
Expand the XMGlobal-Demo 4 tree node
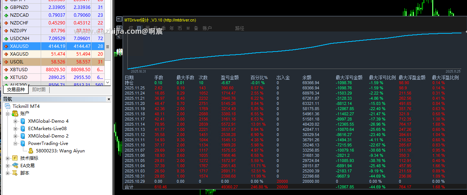[x=15, y=121]
